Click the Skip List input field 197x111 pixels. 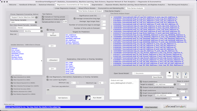(x=31, y=34)
